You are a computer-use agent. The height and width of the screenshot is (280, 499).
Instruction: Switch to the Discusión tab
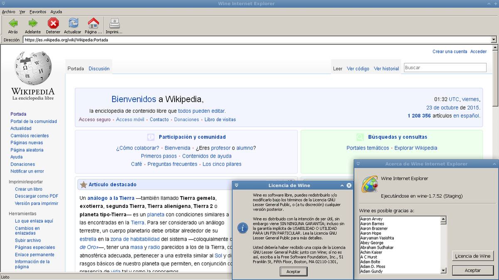point(99,69)
